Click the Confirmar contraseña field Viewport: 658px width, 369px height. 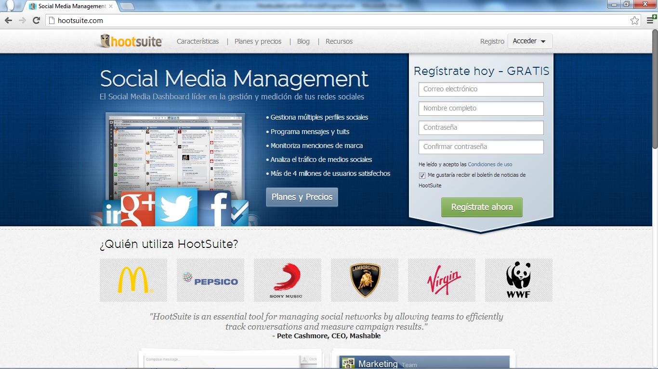pos(481,147)
